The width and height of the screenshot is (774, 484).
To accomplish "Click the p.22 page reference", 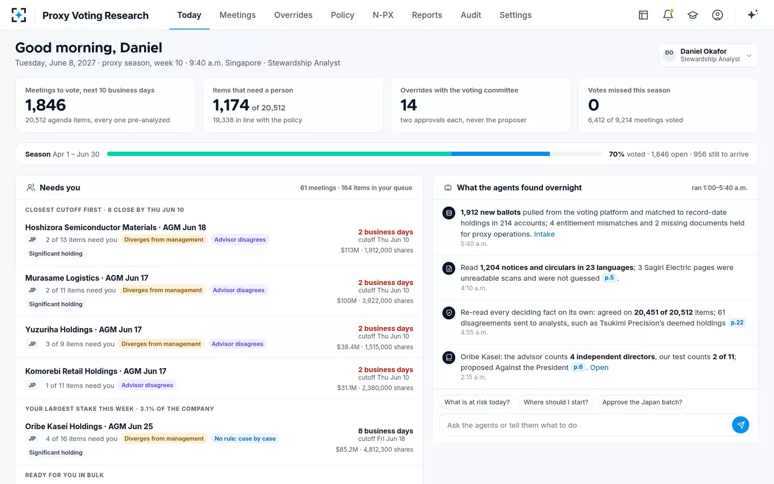I will click(737, 323).
